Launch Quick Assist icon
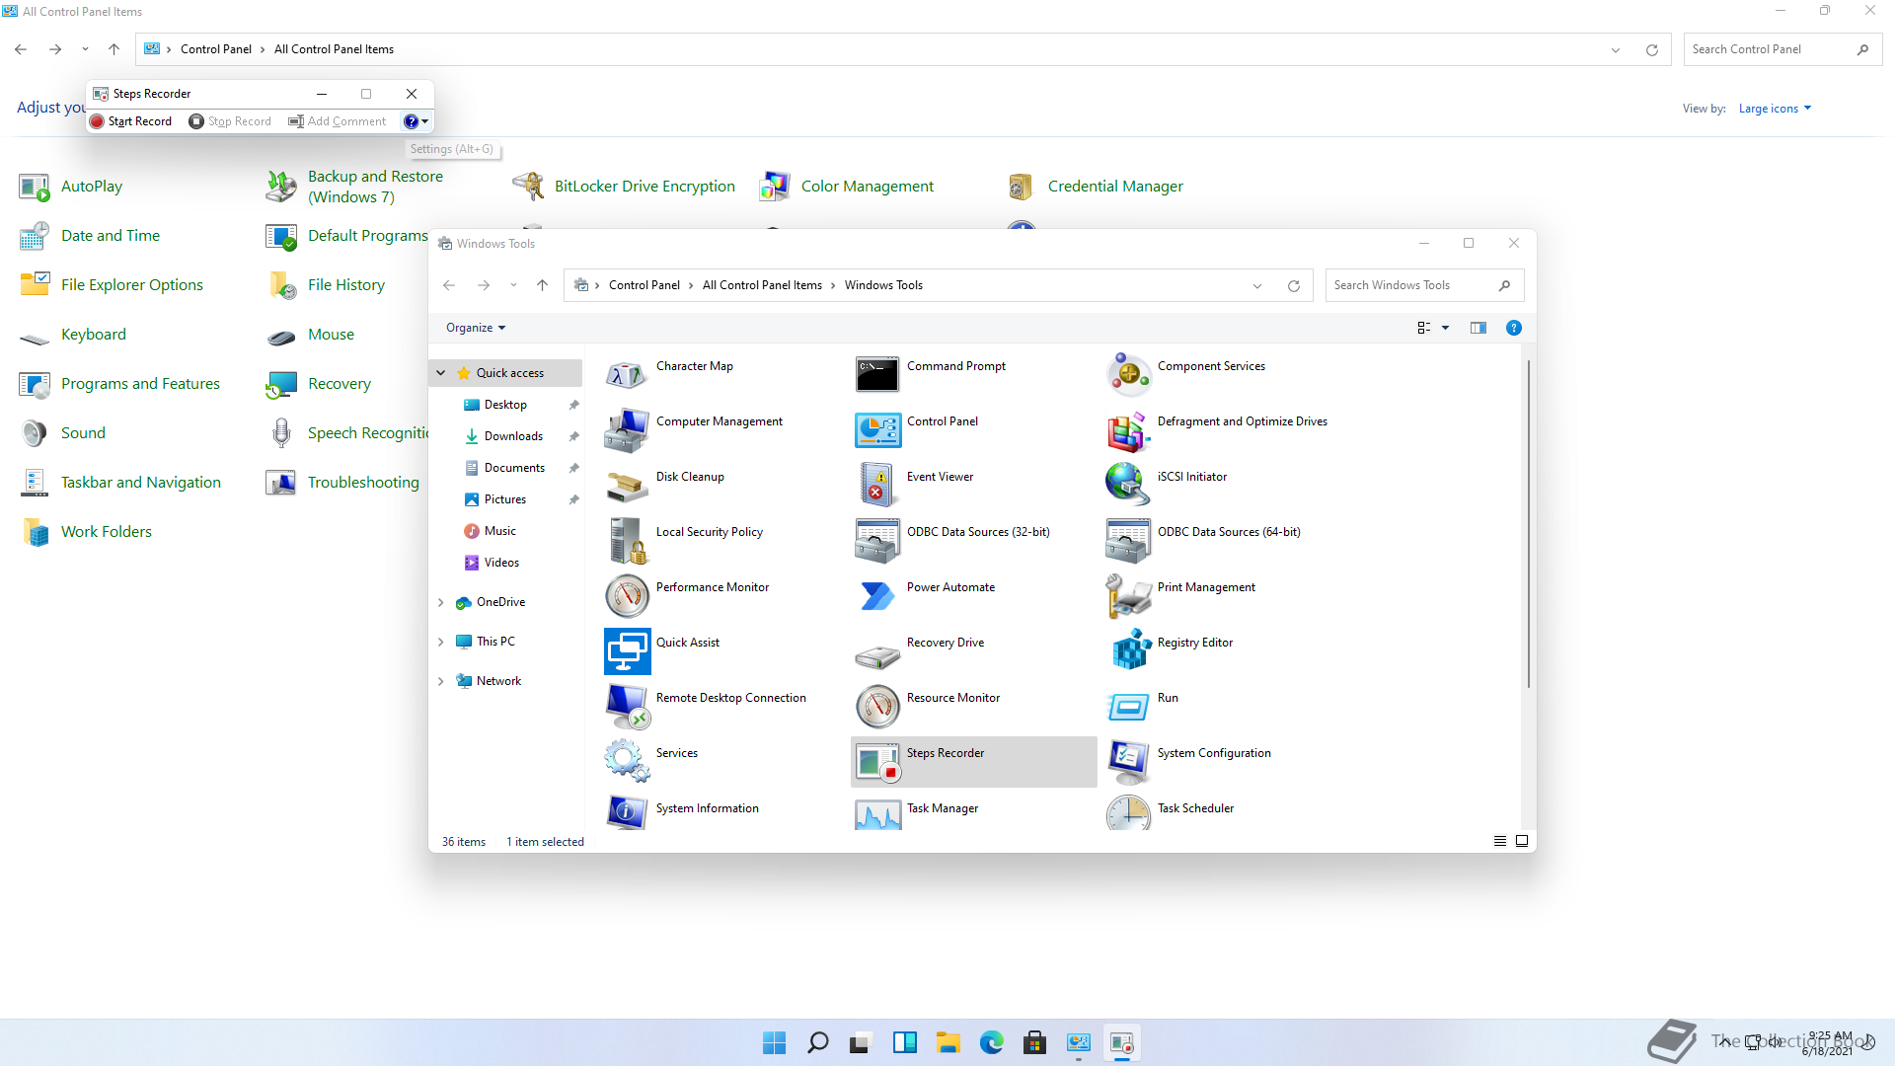The height and width of the screenshot is (1066, 1895). coord(627,651)
